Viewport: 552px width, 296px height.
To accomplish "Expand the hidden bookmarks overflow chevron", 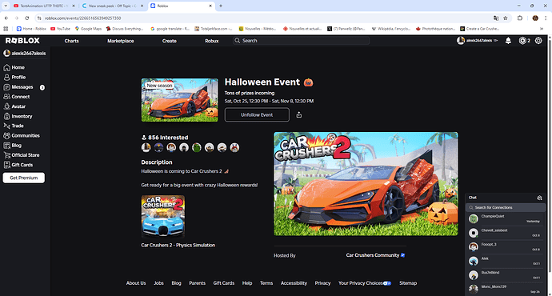I will [x=542, y=29].
